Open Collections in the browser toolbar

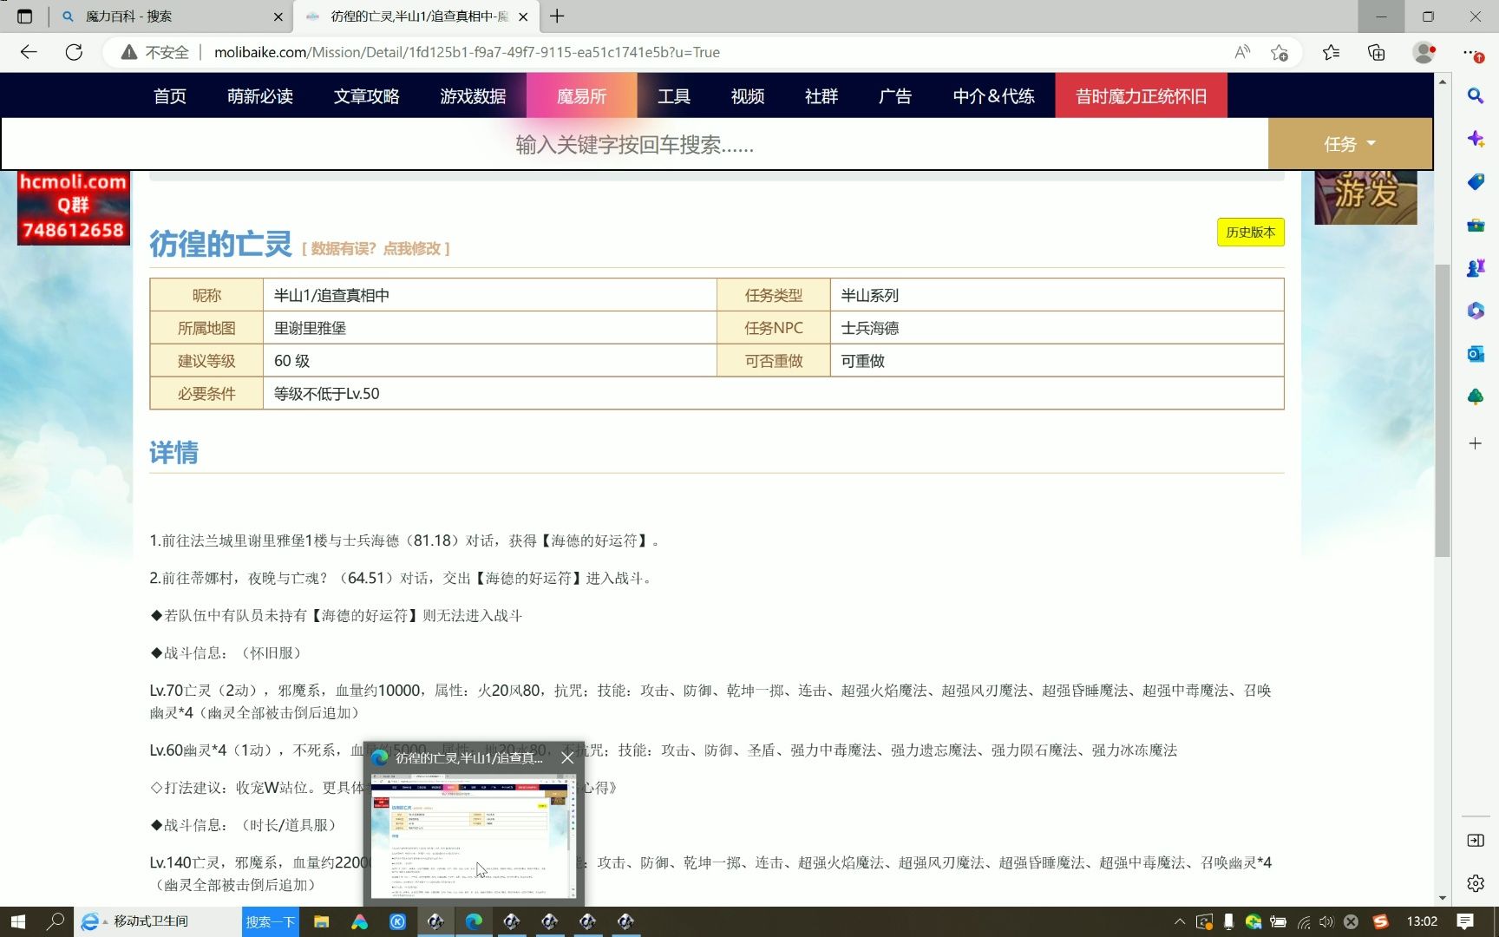click(x=1375, y=52)
